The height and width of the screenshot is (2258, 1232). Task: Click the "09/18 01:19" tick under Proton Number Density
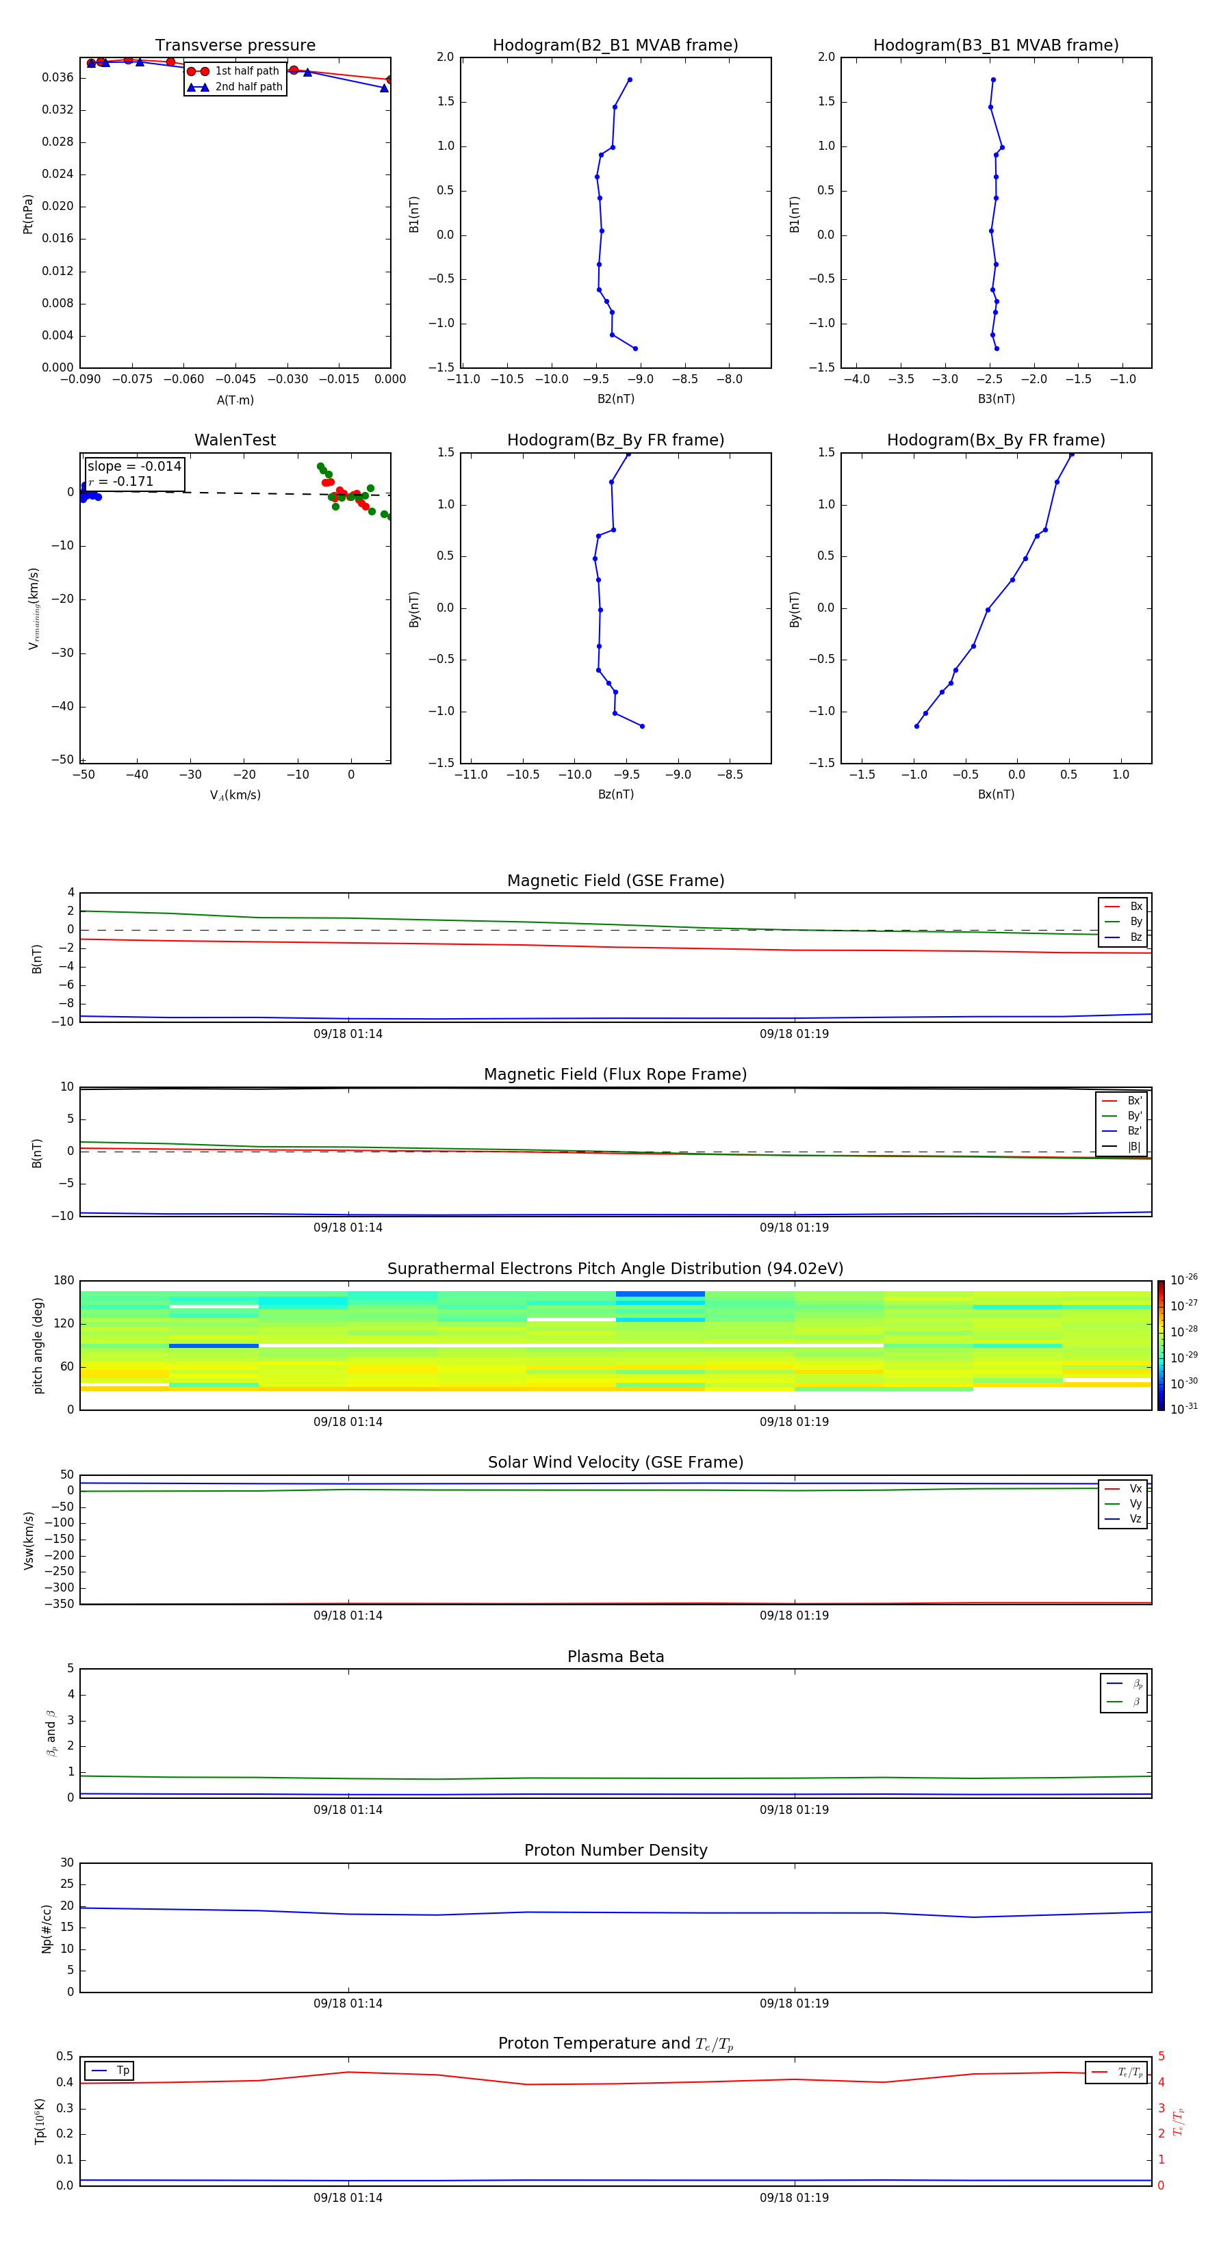pos(795,2003)
